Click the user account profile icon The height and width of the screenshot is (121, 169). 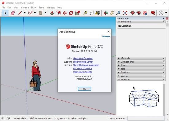click(161, 13)
